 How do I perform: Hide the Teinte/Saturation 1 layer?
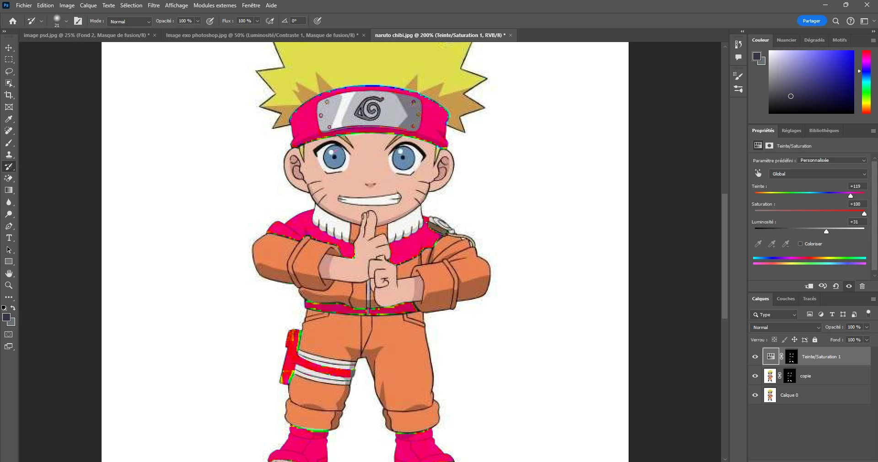click(755, 357)
